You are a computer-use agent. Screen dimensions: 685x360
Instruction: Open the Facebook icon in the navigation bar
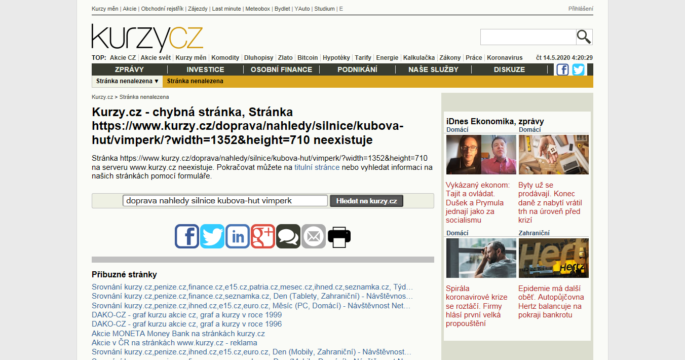tap(562, 69)
